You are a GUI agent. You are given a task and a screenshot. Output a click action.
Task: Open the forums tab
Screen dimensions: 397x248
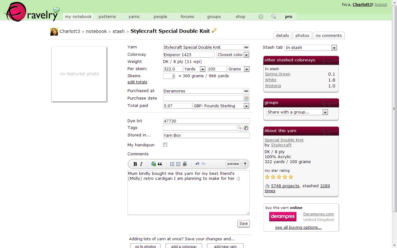coord(187,17)
